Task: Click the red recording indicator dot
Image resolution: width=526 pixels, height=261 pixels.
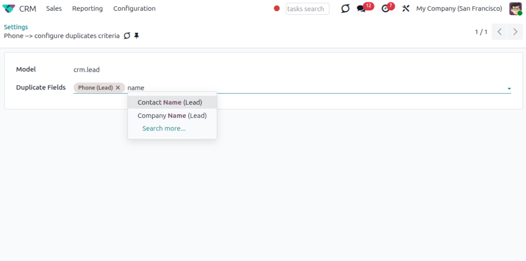Action: pyautogui.click(x=276, y=8)
